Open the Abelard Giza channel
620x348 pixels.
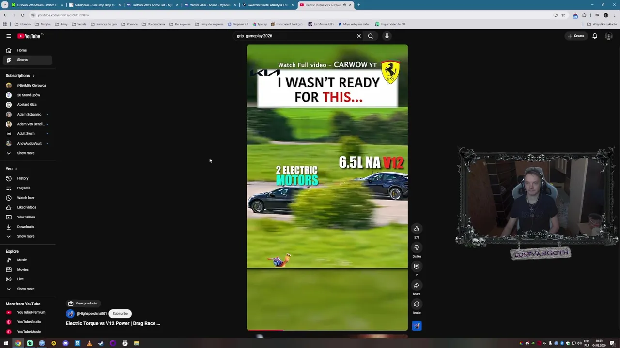27,104
